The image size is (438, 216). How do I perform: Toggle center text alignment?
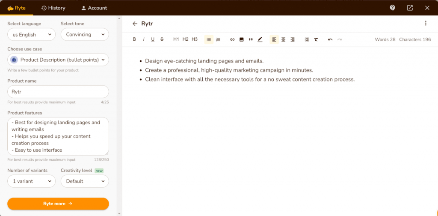tap(283, 39)
